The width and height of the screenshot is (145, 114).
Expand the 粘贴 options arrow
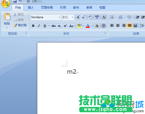[x=7, y=27]
